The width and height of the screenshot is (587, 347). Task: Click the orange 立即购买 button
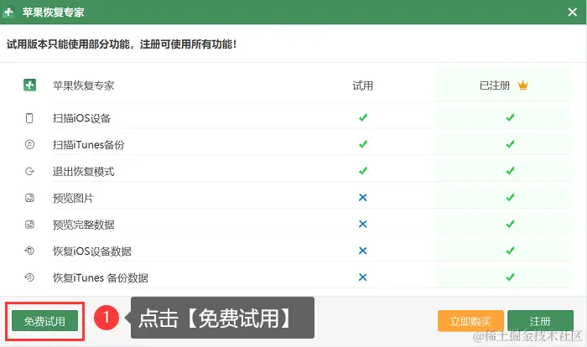click(x=470, y=321)
